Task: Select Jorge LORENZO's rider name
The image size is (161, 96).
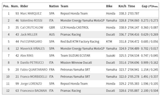Action: [x=31, y=84]
